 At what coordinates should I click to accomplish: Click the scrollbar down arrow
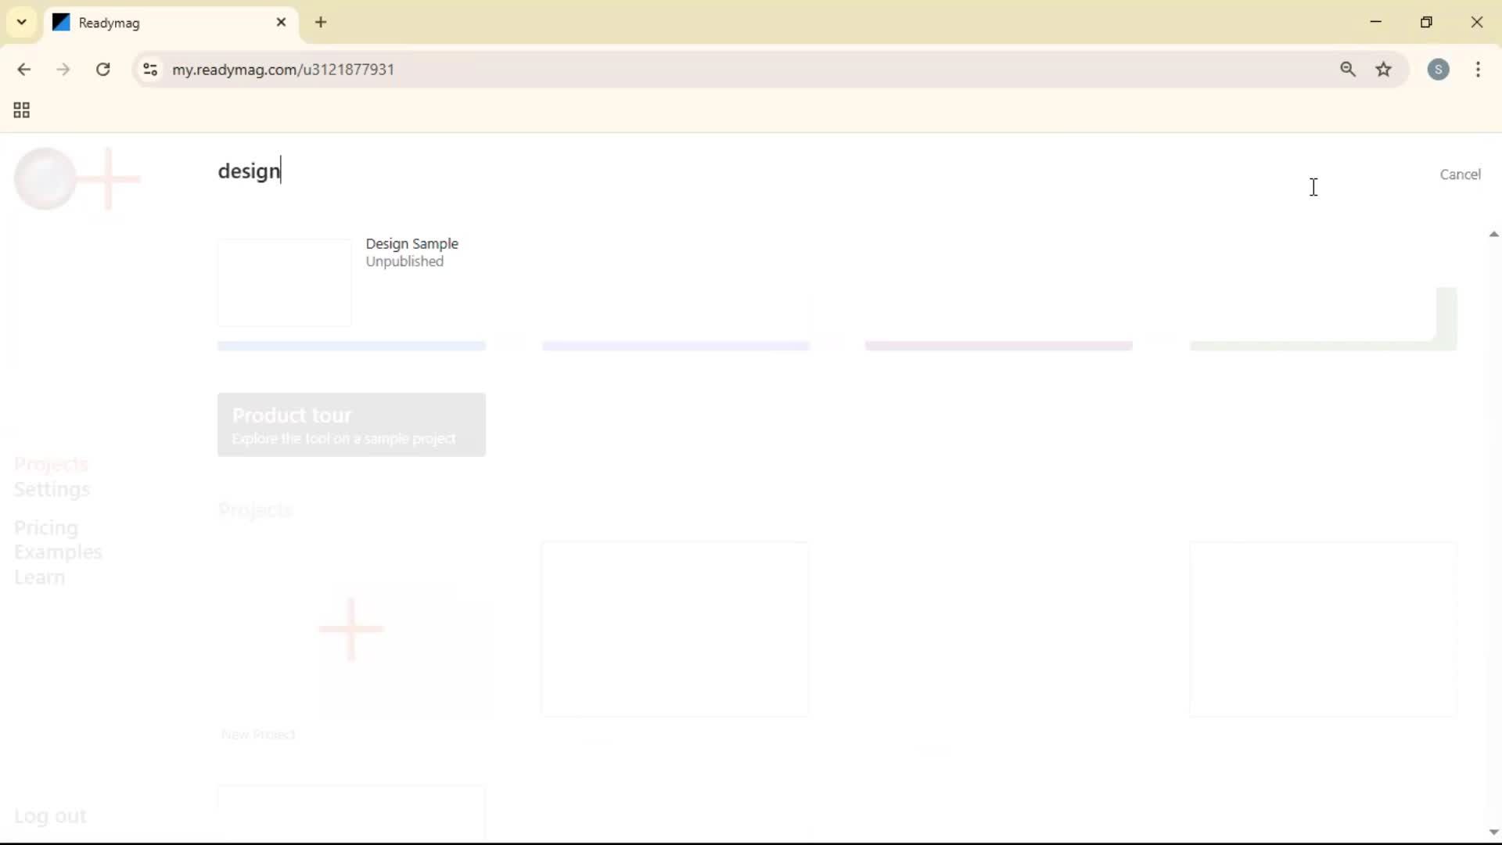click(x=1493, y=832)
